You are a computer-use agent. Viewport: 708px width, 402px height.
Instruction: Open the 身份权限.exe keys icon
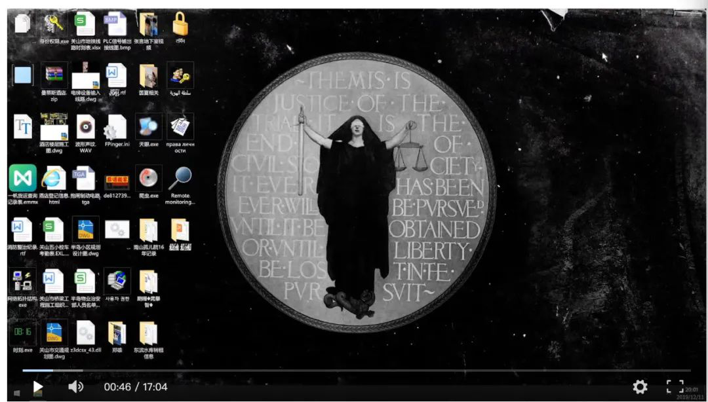[x=54, y=24]
